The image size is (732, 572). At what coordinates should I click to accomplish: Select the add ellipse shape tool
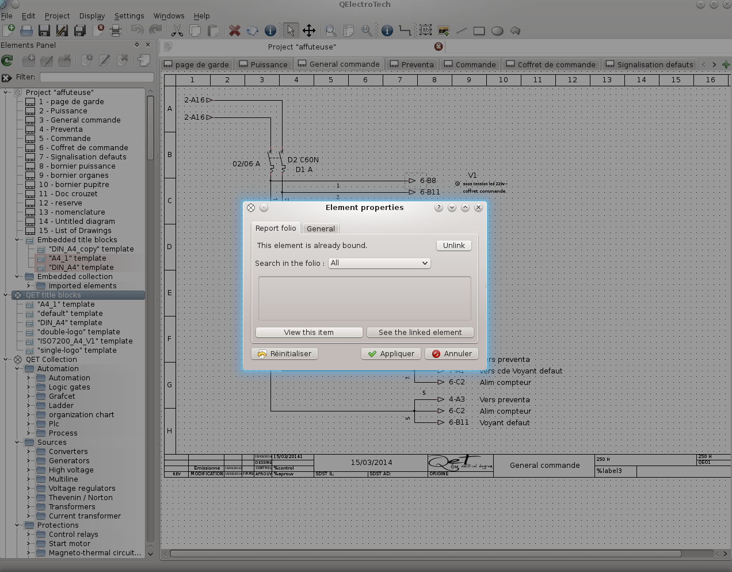point(497,30)
